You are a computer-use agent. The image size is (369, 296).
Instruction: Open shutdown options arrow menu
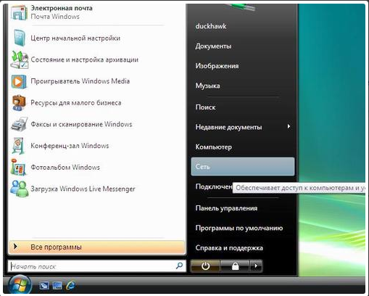click(256, 266)
